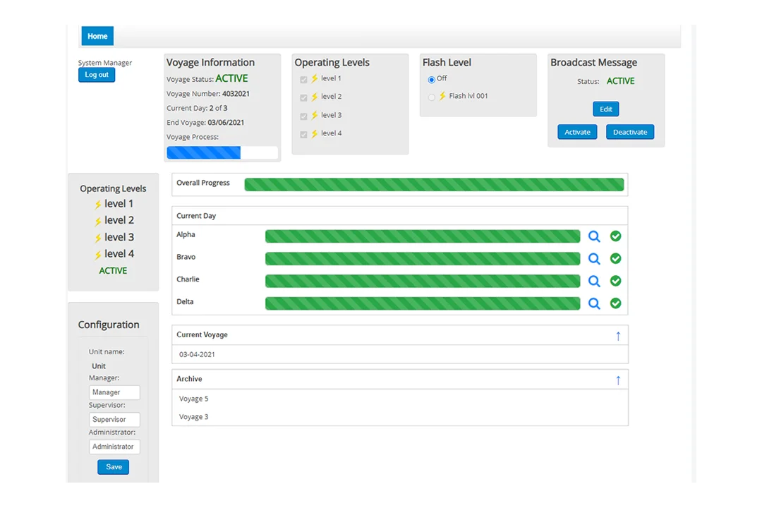This screenshot has width=762, height=508.
Task: Collapse the Current Voyage section
Action: (618, 335)
